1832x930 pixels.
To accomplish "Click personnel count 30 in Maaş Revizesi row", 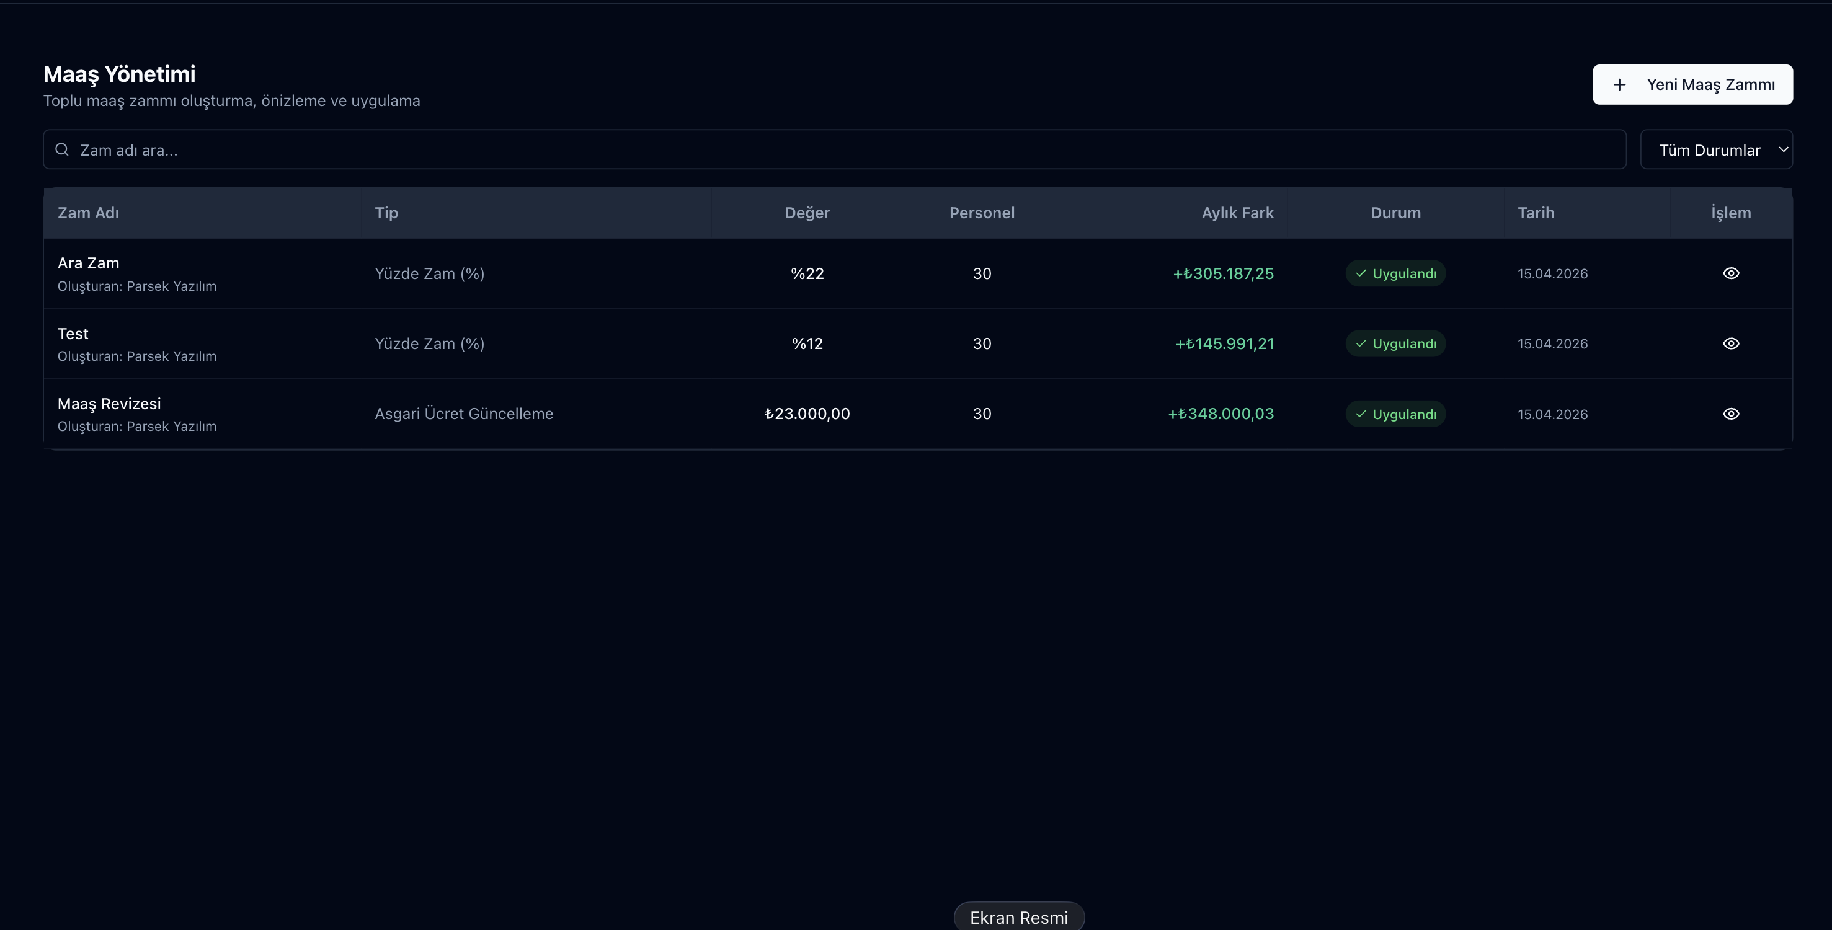I will pyautogui.click(x=981, y=414).
